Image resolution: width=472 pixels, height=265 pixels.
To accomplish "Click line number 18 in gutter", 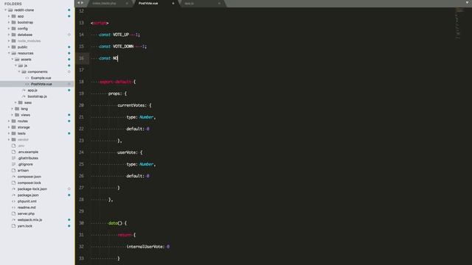I will (x=81, y=82).
